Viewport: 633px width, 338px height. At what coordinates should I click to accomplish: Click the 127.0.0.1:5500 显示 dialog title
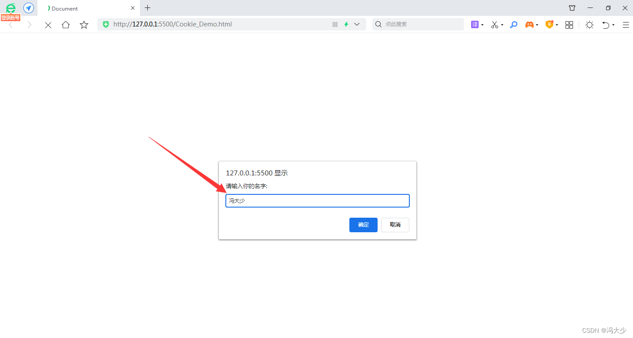(257, 173)
